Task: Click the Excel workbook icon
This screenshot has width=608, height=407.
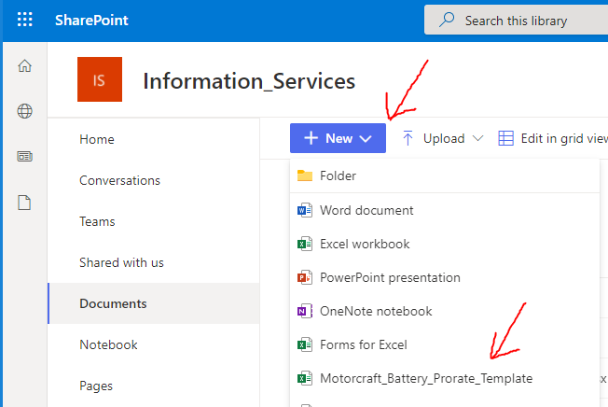Action: (305, 244)
